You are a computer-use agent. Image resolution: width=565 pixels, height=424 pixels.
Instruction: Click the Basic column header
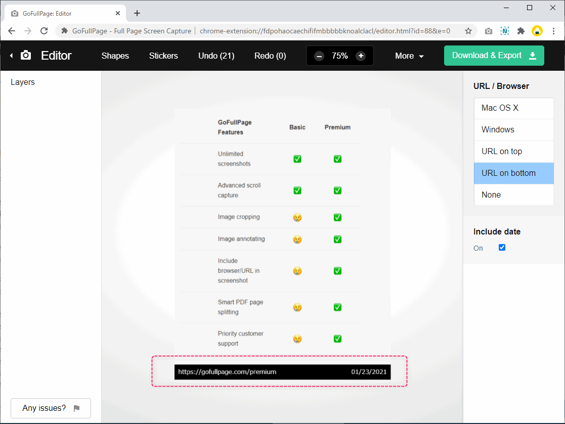point(297,127)
